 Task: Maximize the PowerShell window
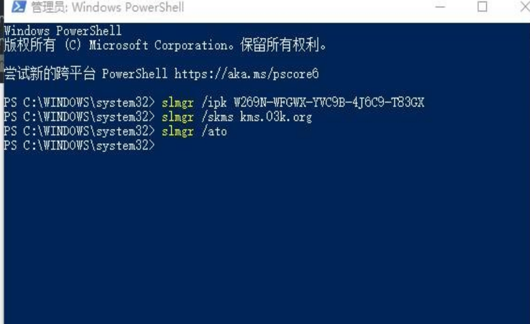(482, 8)
